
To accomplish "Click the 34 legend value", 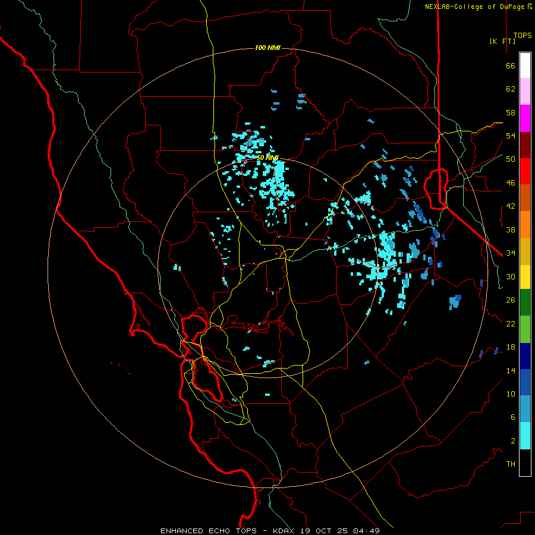I will 511,253.
